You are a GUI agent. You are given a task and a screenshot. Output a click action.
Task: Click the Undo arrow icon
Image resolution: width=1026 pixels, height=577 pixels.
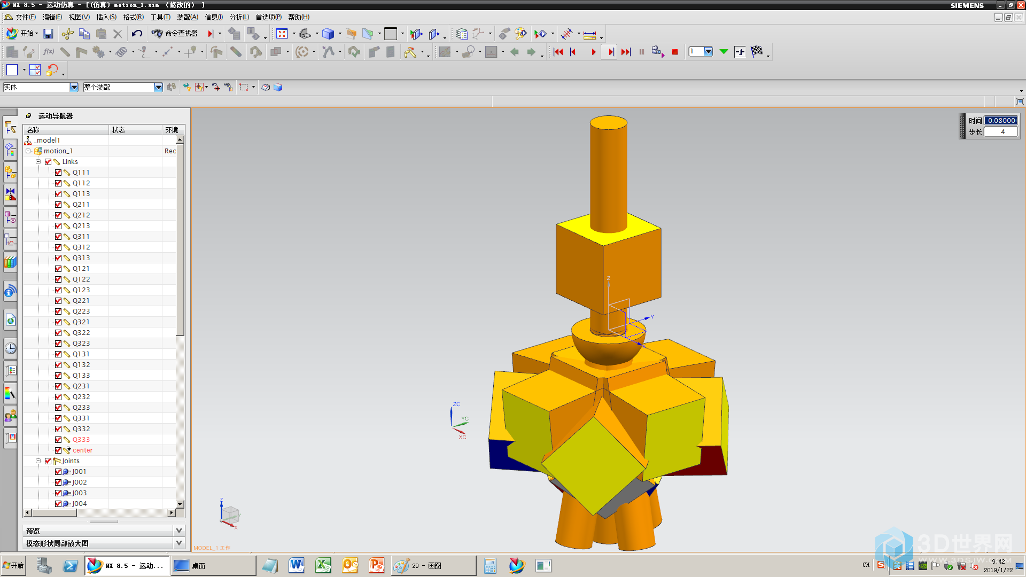[137, 34]
